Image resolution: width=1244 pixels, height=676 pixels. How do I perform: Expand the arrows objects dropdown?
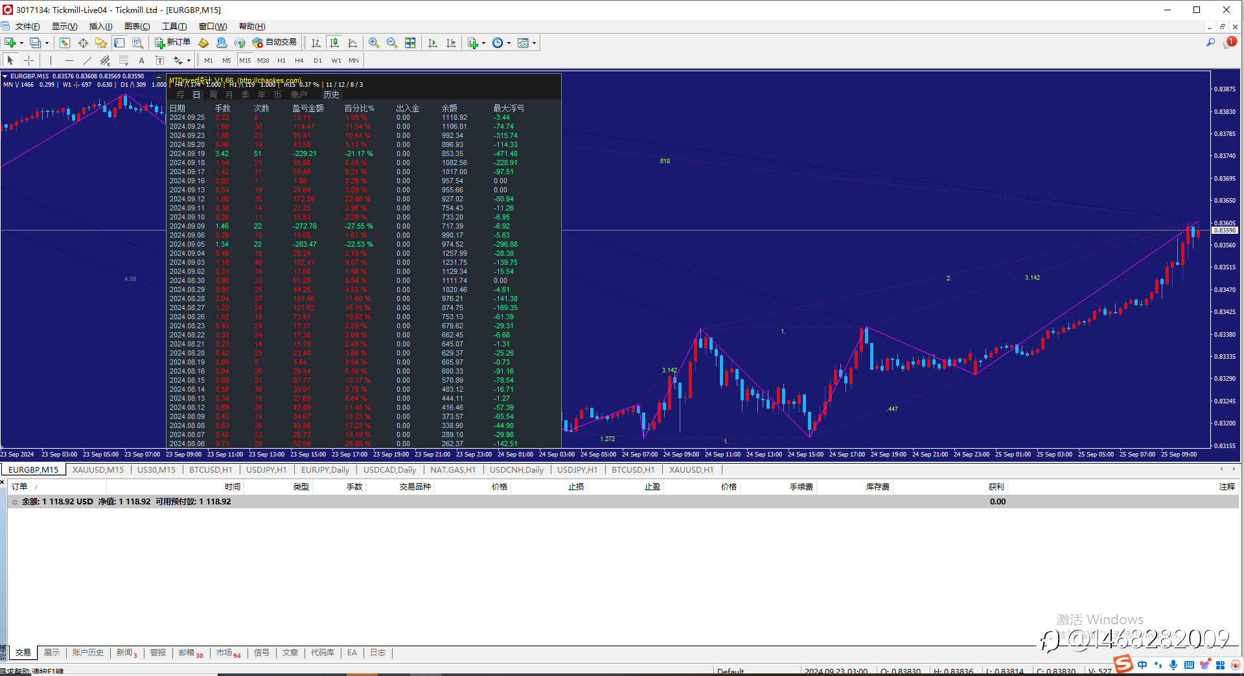[189, 61]
